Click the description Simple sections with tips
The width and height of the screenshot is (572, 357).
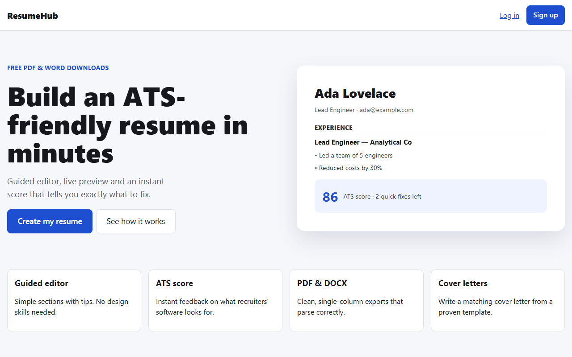[x=71, y=307]
